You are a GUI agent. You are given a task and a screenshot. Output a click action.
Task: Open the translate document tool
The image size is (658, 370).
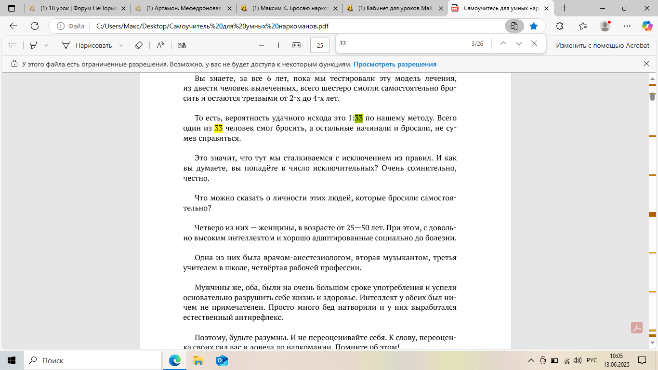pyautogui.click(x=182, y=45)
